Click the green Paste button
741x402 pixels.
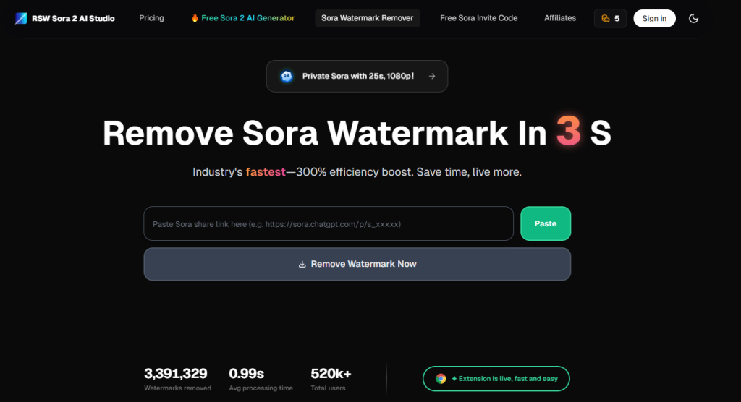[x=546, y=223]
